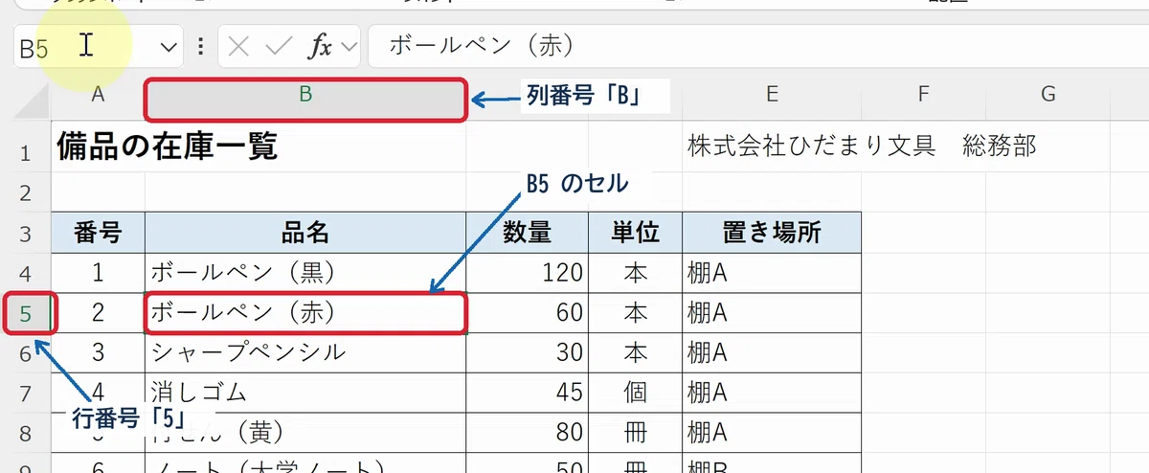Click the cell ボールペン（黒）
Screen dimensions: 1149x473
tap(305, 272)
